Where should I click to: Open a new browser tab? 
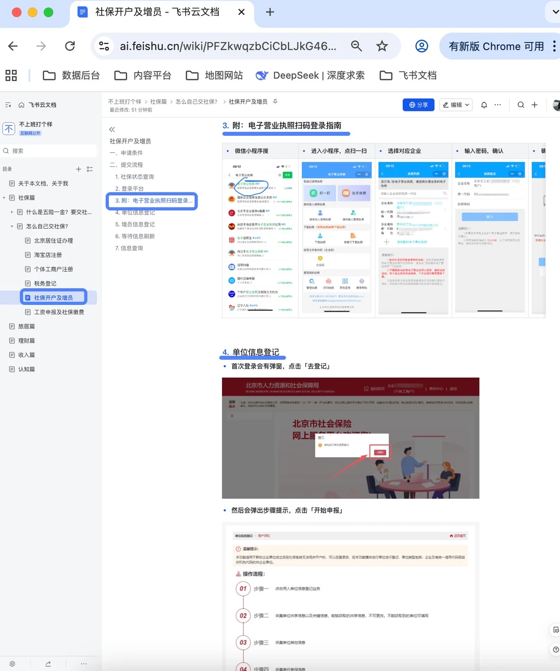(x=270, y=12)
